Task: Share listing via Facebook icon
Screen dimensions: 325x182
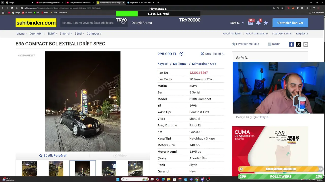Action: [291, 44]
